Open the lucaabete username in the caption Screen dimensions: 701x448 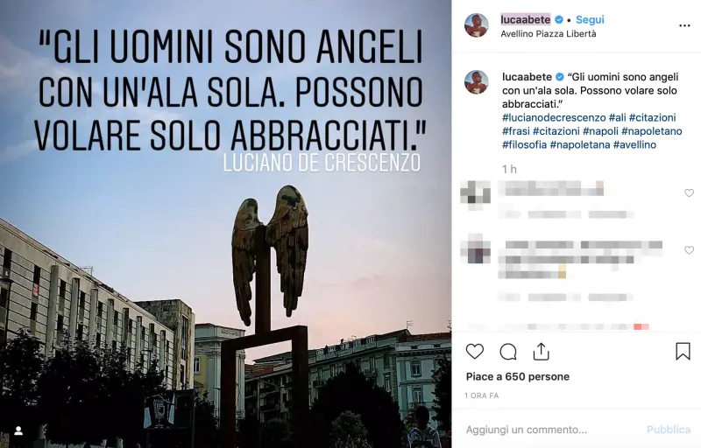[x=528, y=77]
